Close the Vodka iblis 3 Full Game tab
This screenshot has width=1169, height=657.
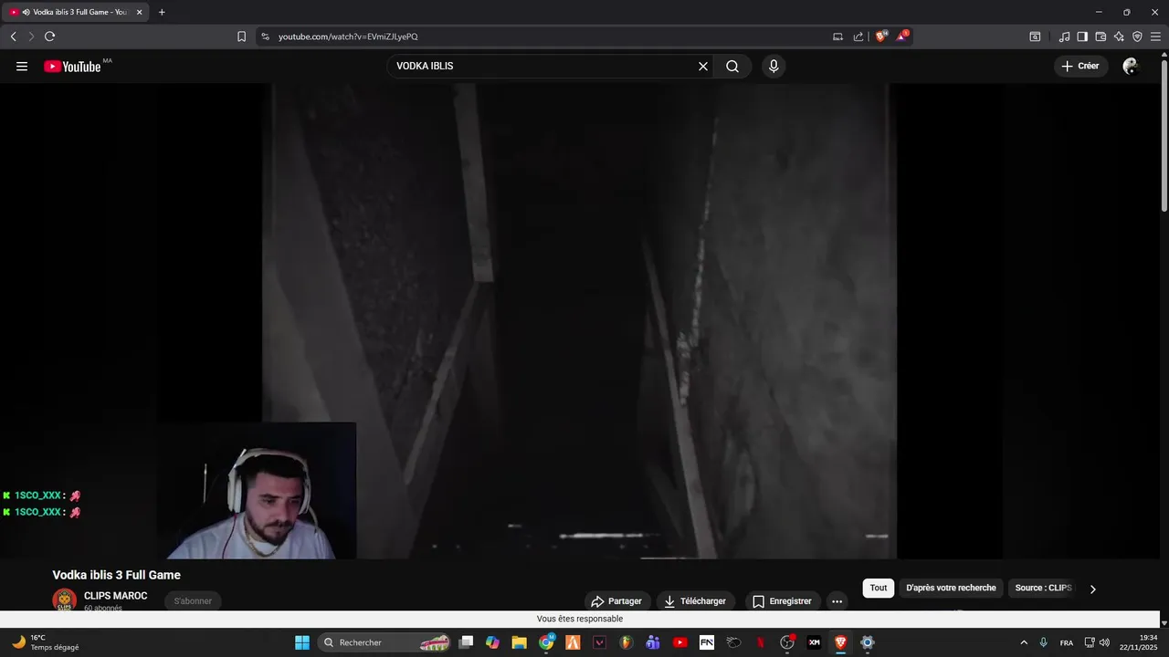[x=140, y=12]
